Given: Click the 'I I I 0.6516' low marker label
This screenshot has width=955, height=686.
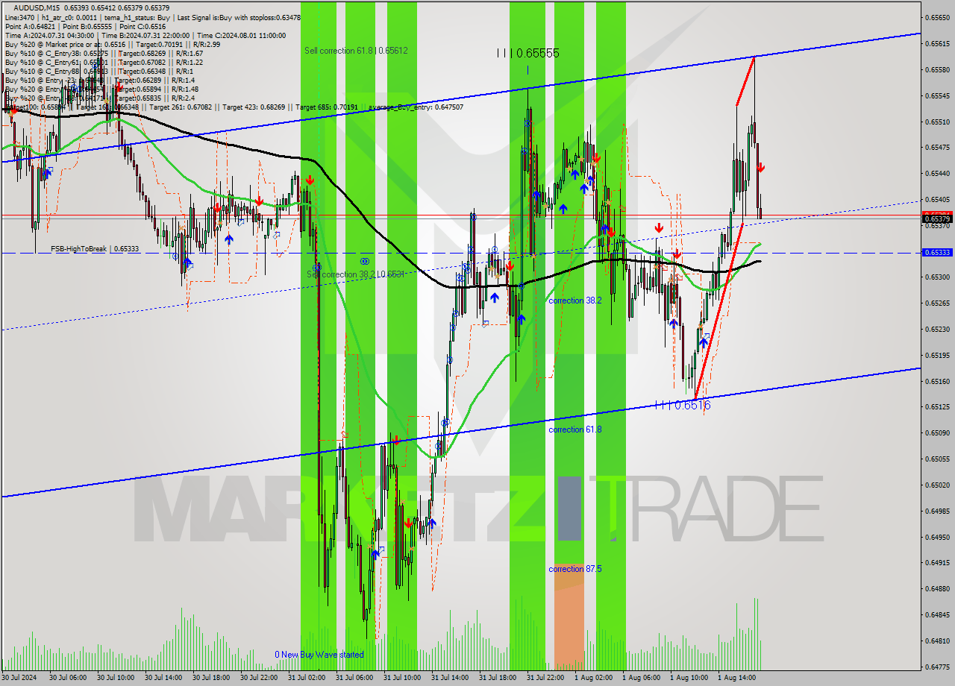Looking at the screenshot, I should [x=682, y=405].
